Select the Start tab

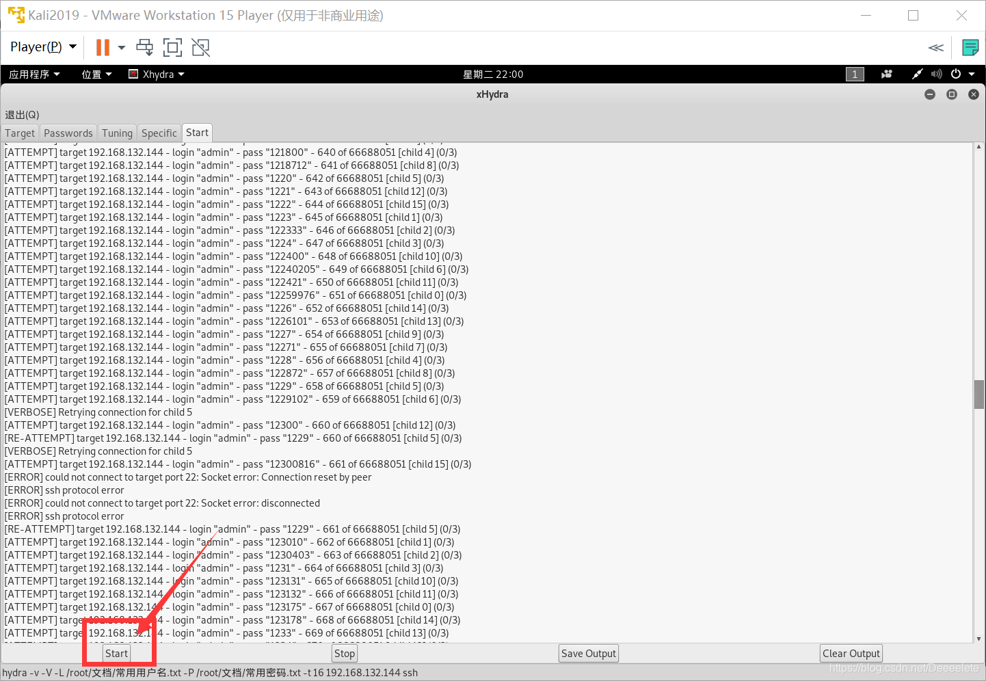(198, 133)
